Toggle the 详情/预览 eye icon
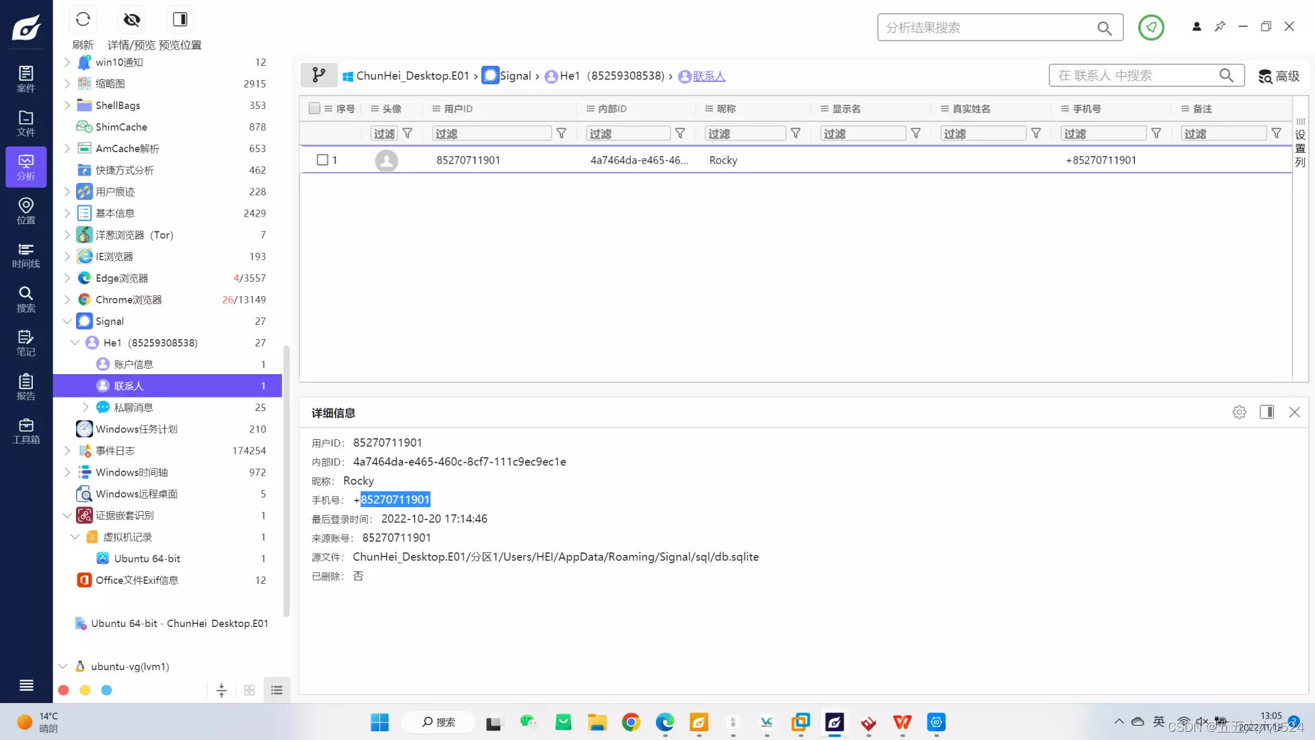1315x740 pixels. 131,20
